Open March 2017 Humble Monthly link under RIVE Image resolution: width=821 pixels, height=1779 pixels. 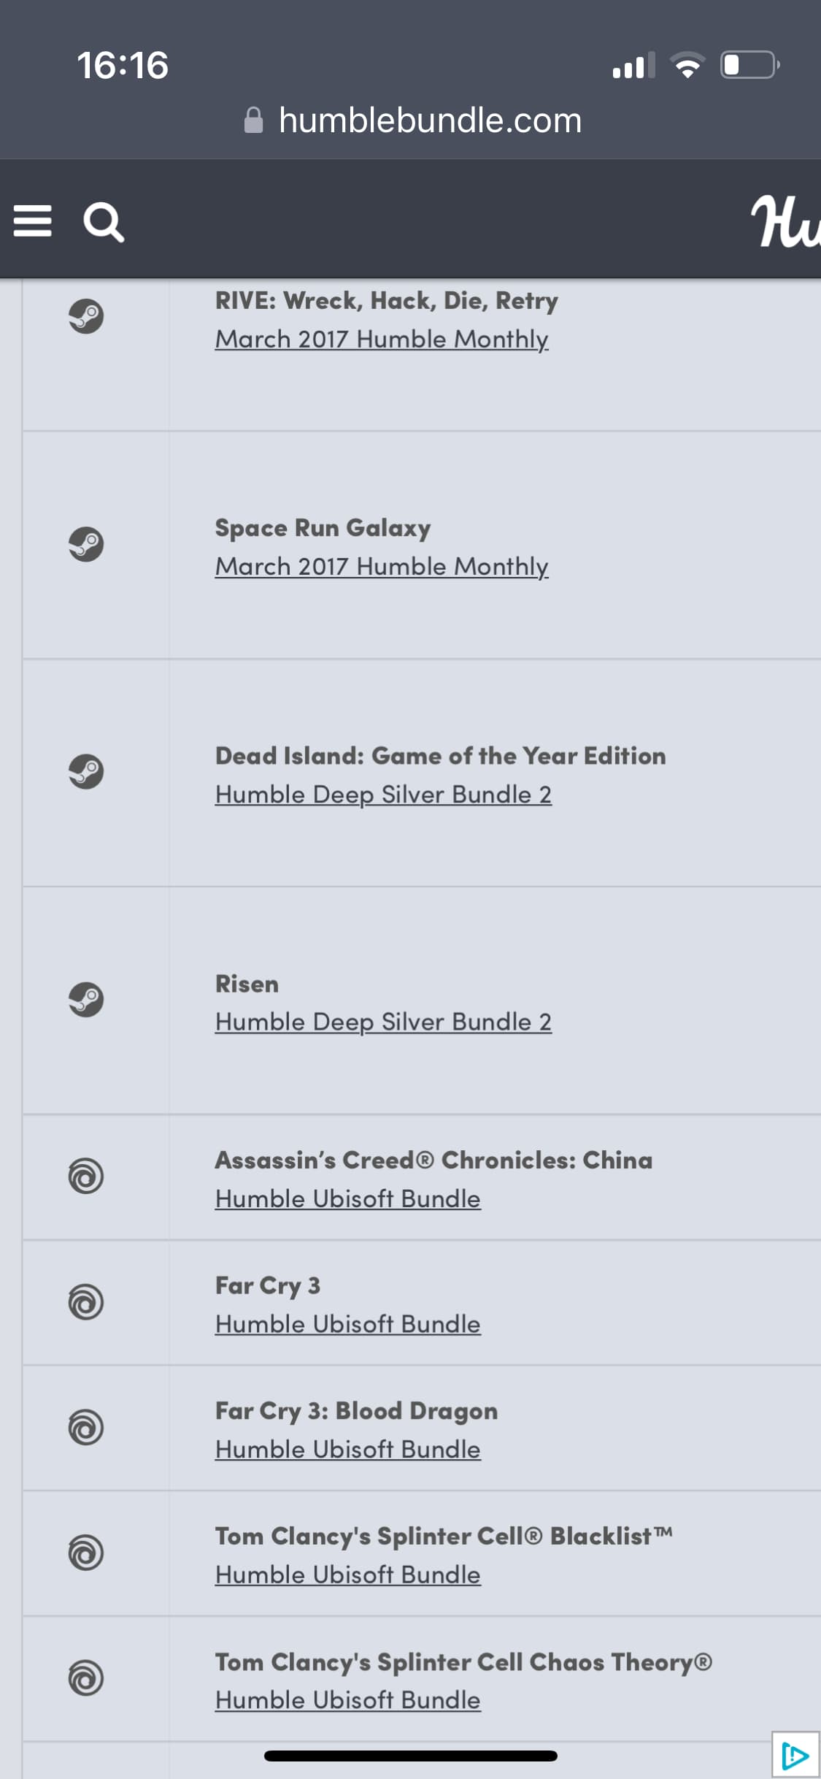(381, 340)
